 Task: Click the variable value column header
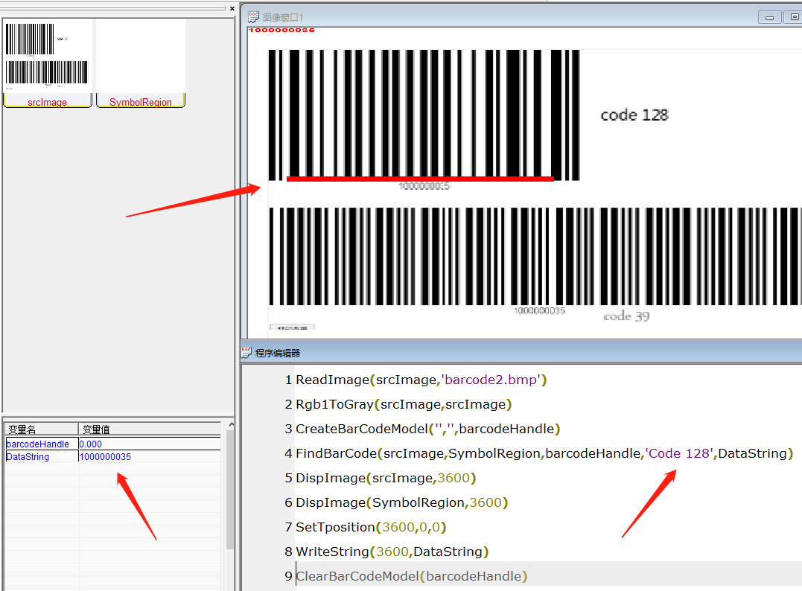click(150, 429)
